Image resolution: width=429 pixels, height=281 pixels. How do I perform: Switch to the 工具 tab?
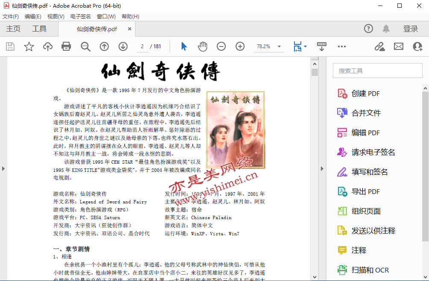(x=39, y=29)
